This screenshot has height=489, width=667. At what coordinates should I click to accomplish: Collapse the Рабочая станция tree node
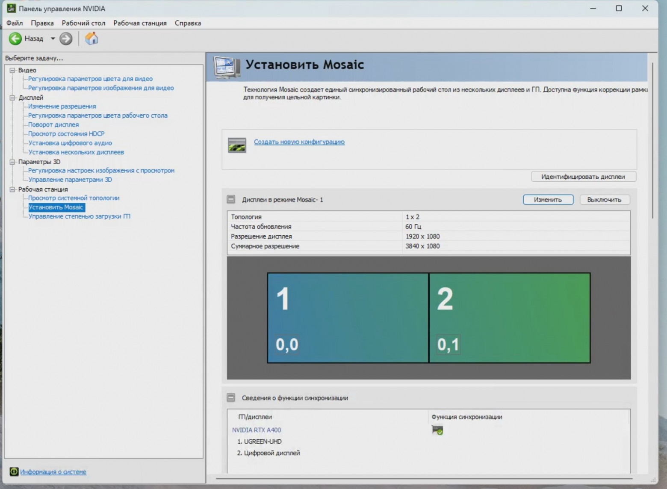(x=12, y=189)
